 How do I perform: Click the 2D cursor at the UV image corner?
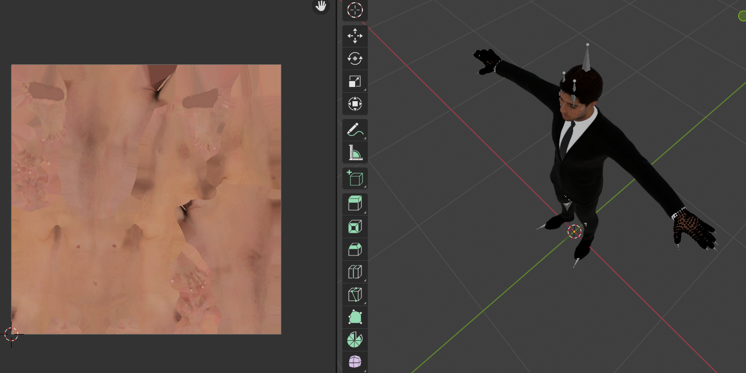pyautogui.click(x=11, y=334)
